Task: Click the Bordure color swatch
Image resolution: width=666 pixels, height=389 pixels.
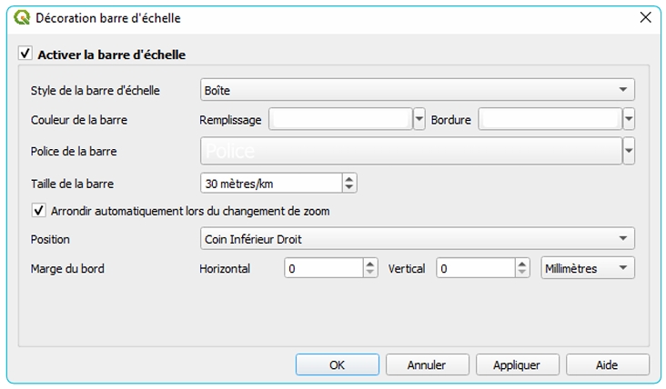Action: (x=550, y=119)
